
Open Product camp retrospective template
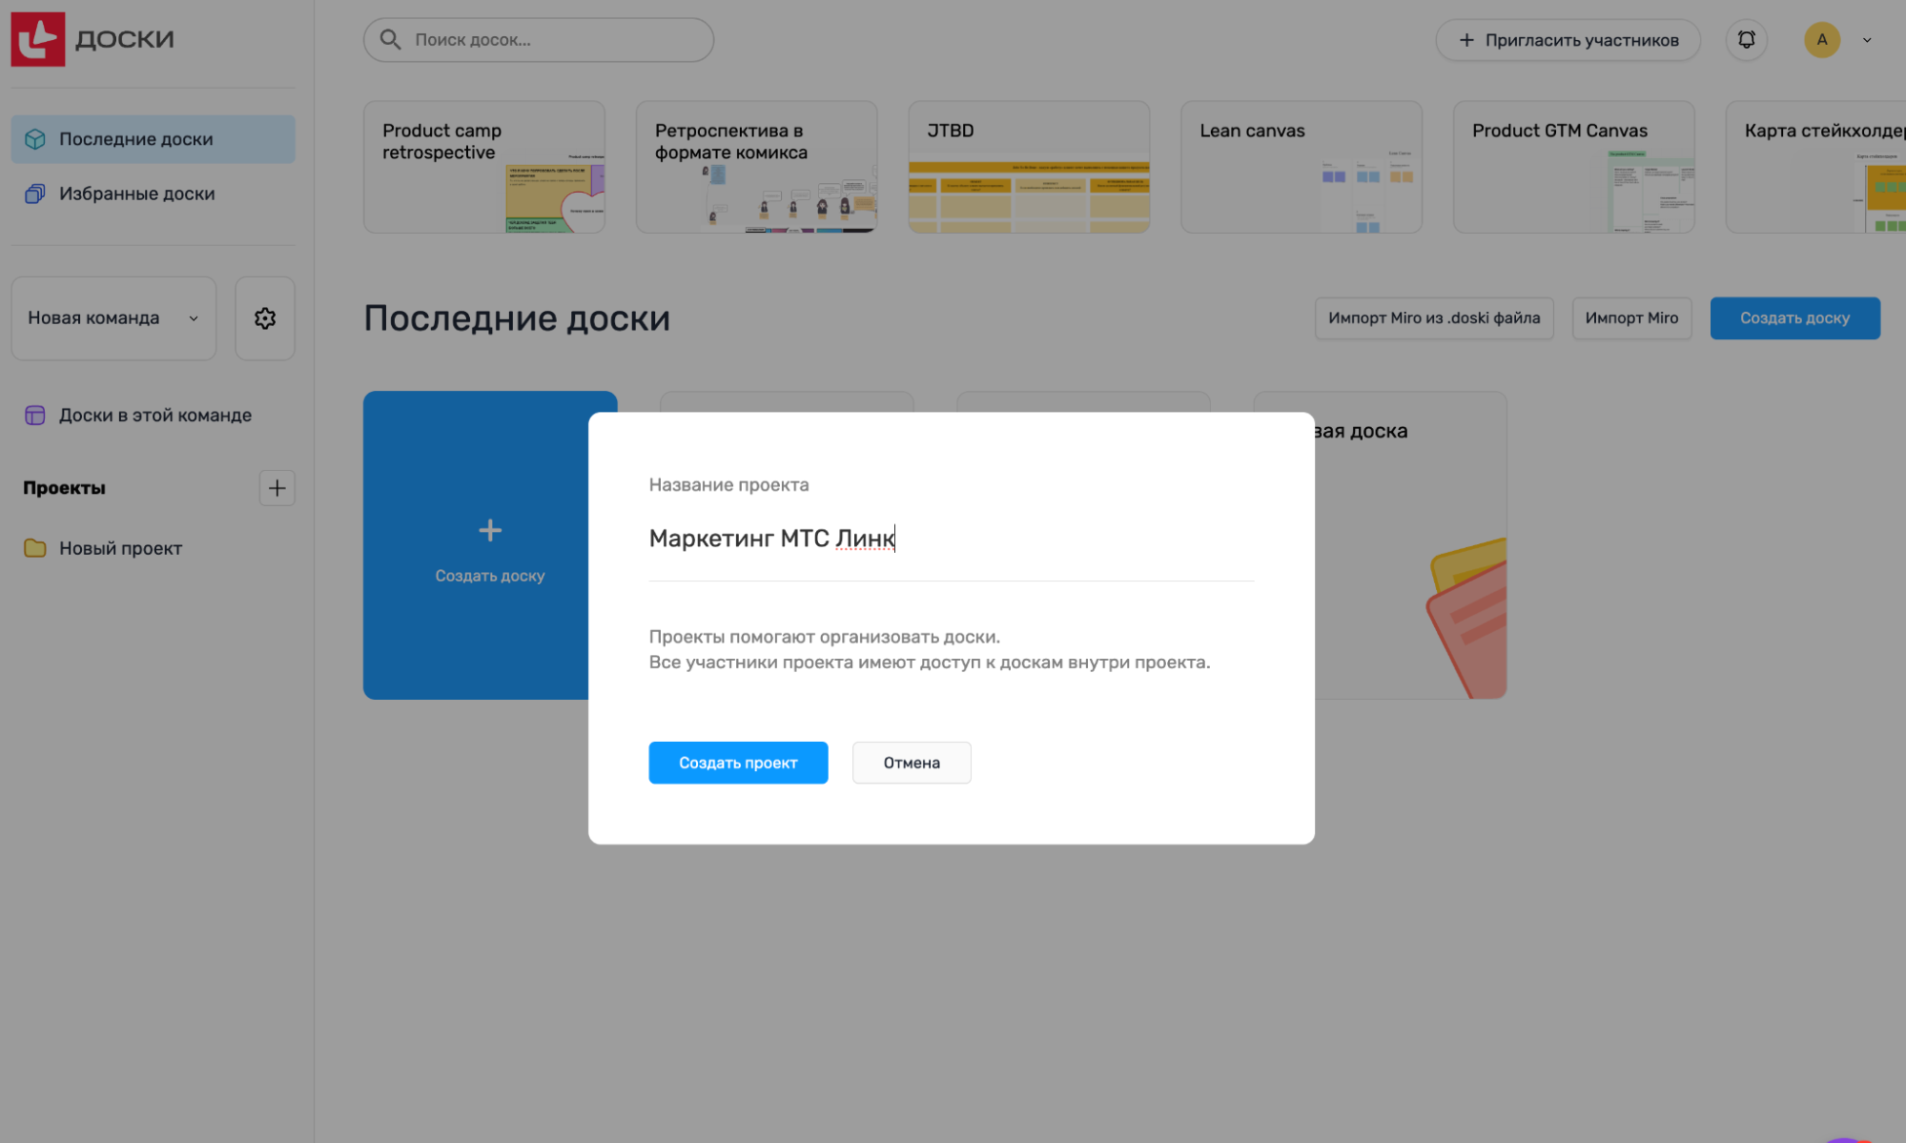click(x=484, y=167)
